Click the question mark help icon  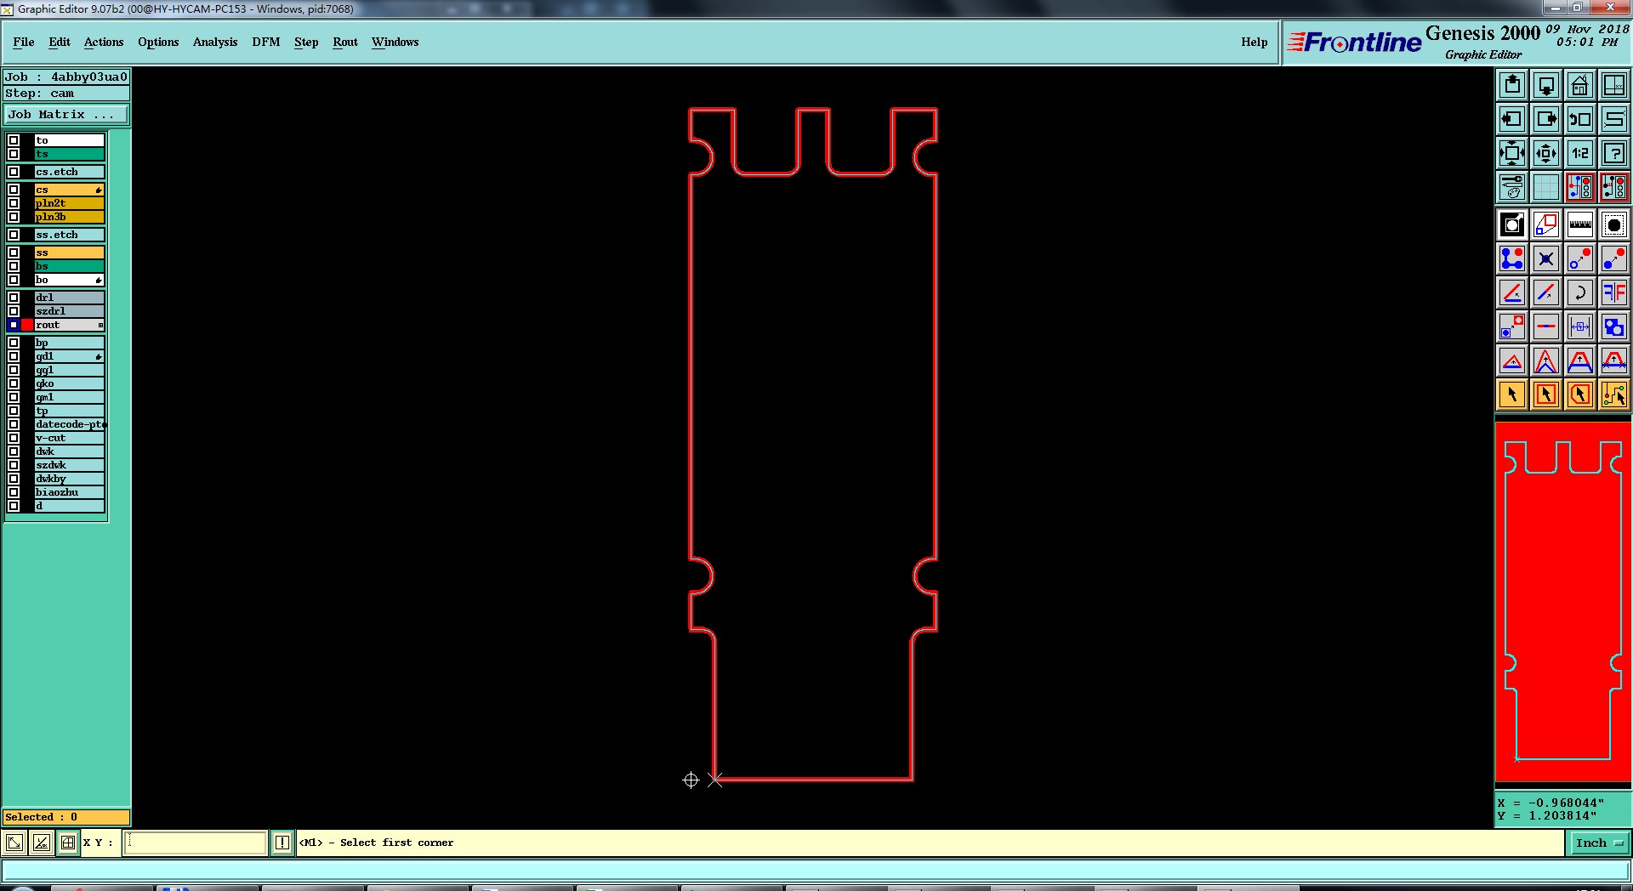coord(1614,153)
